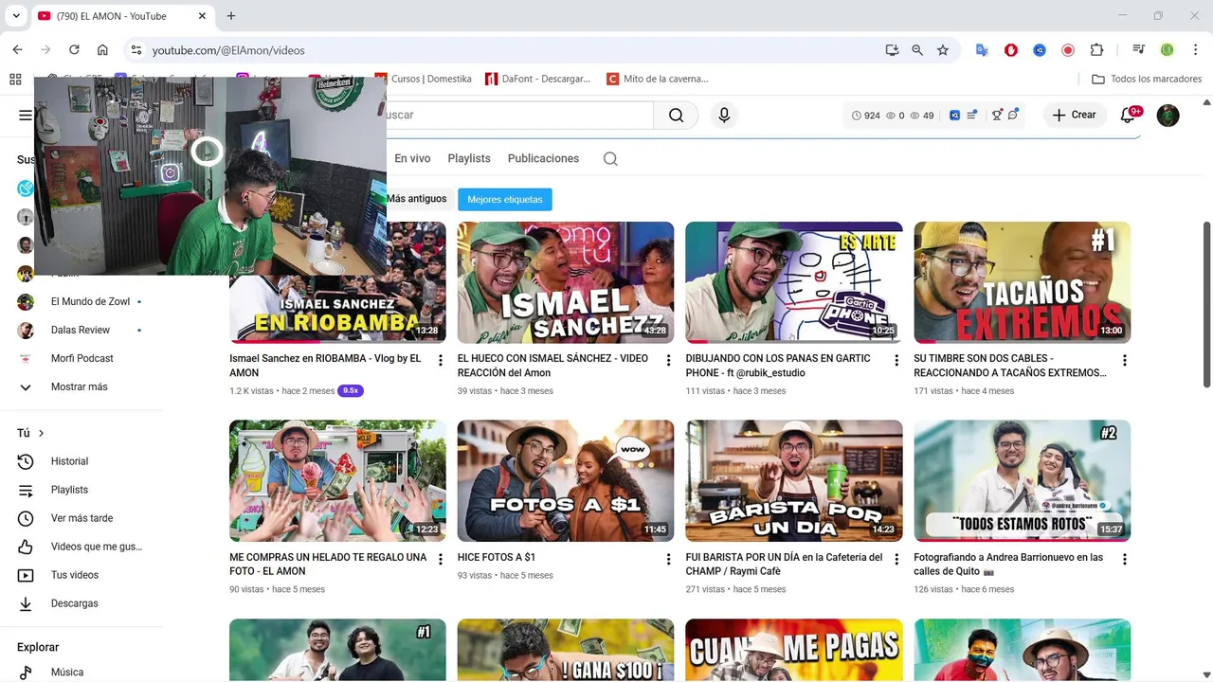The width and height of the screenshot is (1213, 682).
Task: Open a new browser tab
Action: (231, 16)
